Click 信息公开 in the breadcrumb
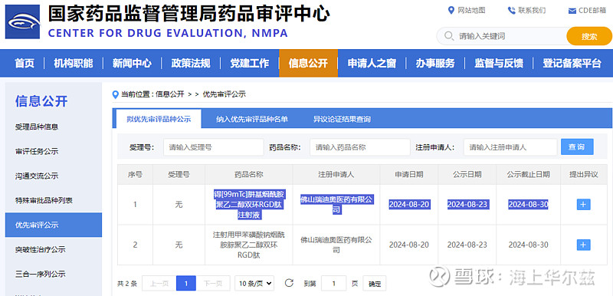Viewport: 613px width, 296px height. [169, 94]
